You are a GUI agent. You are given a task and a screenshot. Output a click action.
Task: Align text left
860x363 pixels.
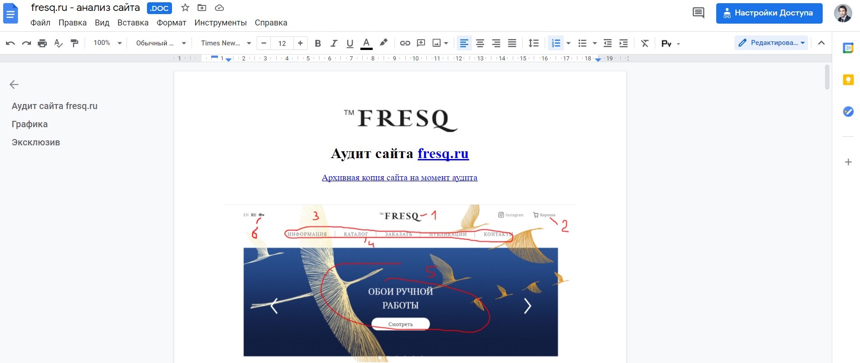pos(464,43)
